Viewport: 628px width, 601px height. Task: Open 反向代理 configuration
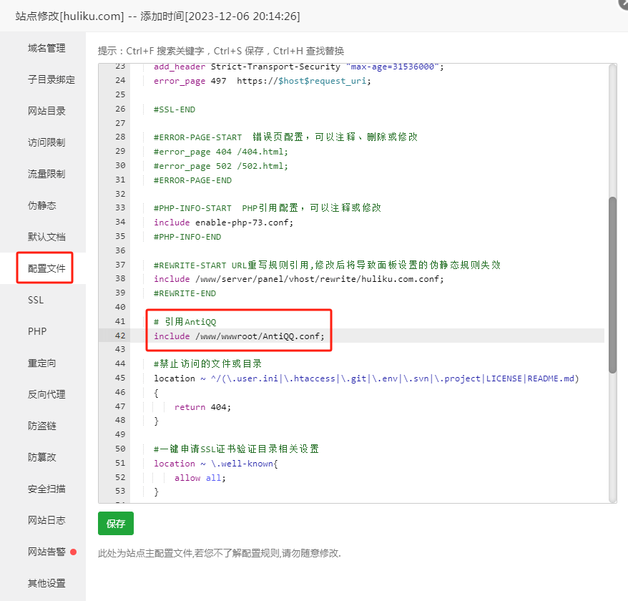pyautogui.click(x=46, y=394)
